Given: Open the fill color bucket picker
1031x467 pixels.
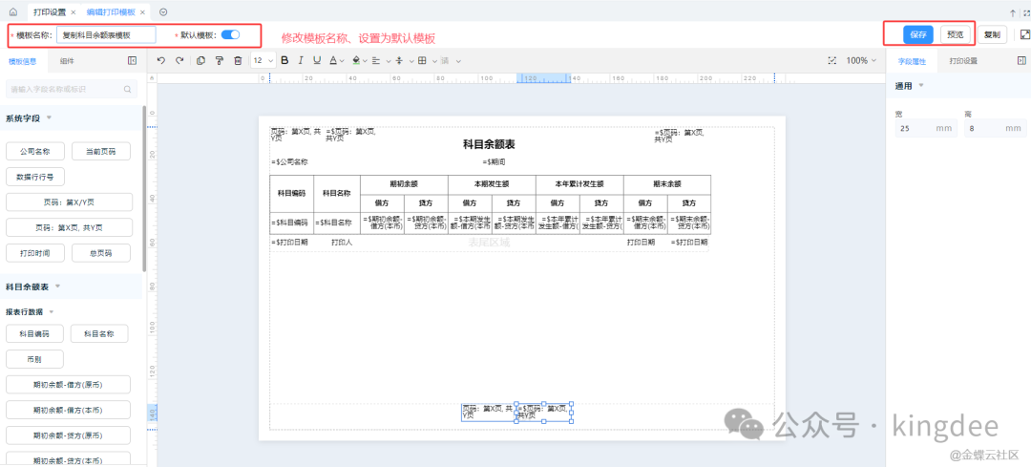Looking at the screenshot, I should tap(358, 60).
